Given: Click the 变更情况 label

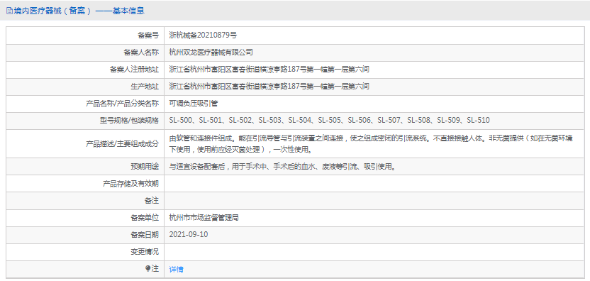Looking at the screenshot, I should 145,251.
